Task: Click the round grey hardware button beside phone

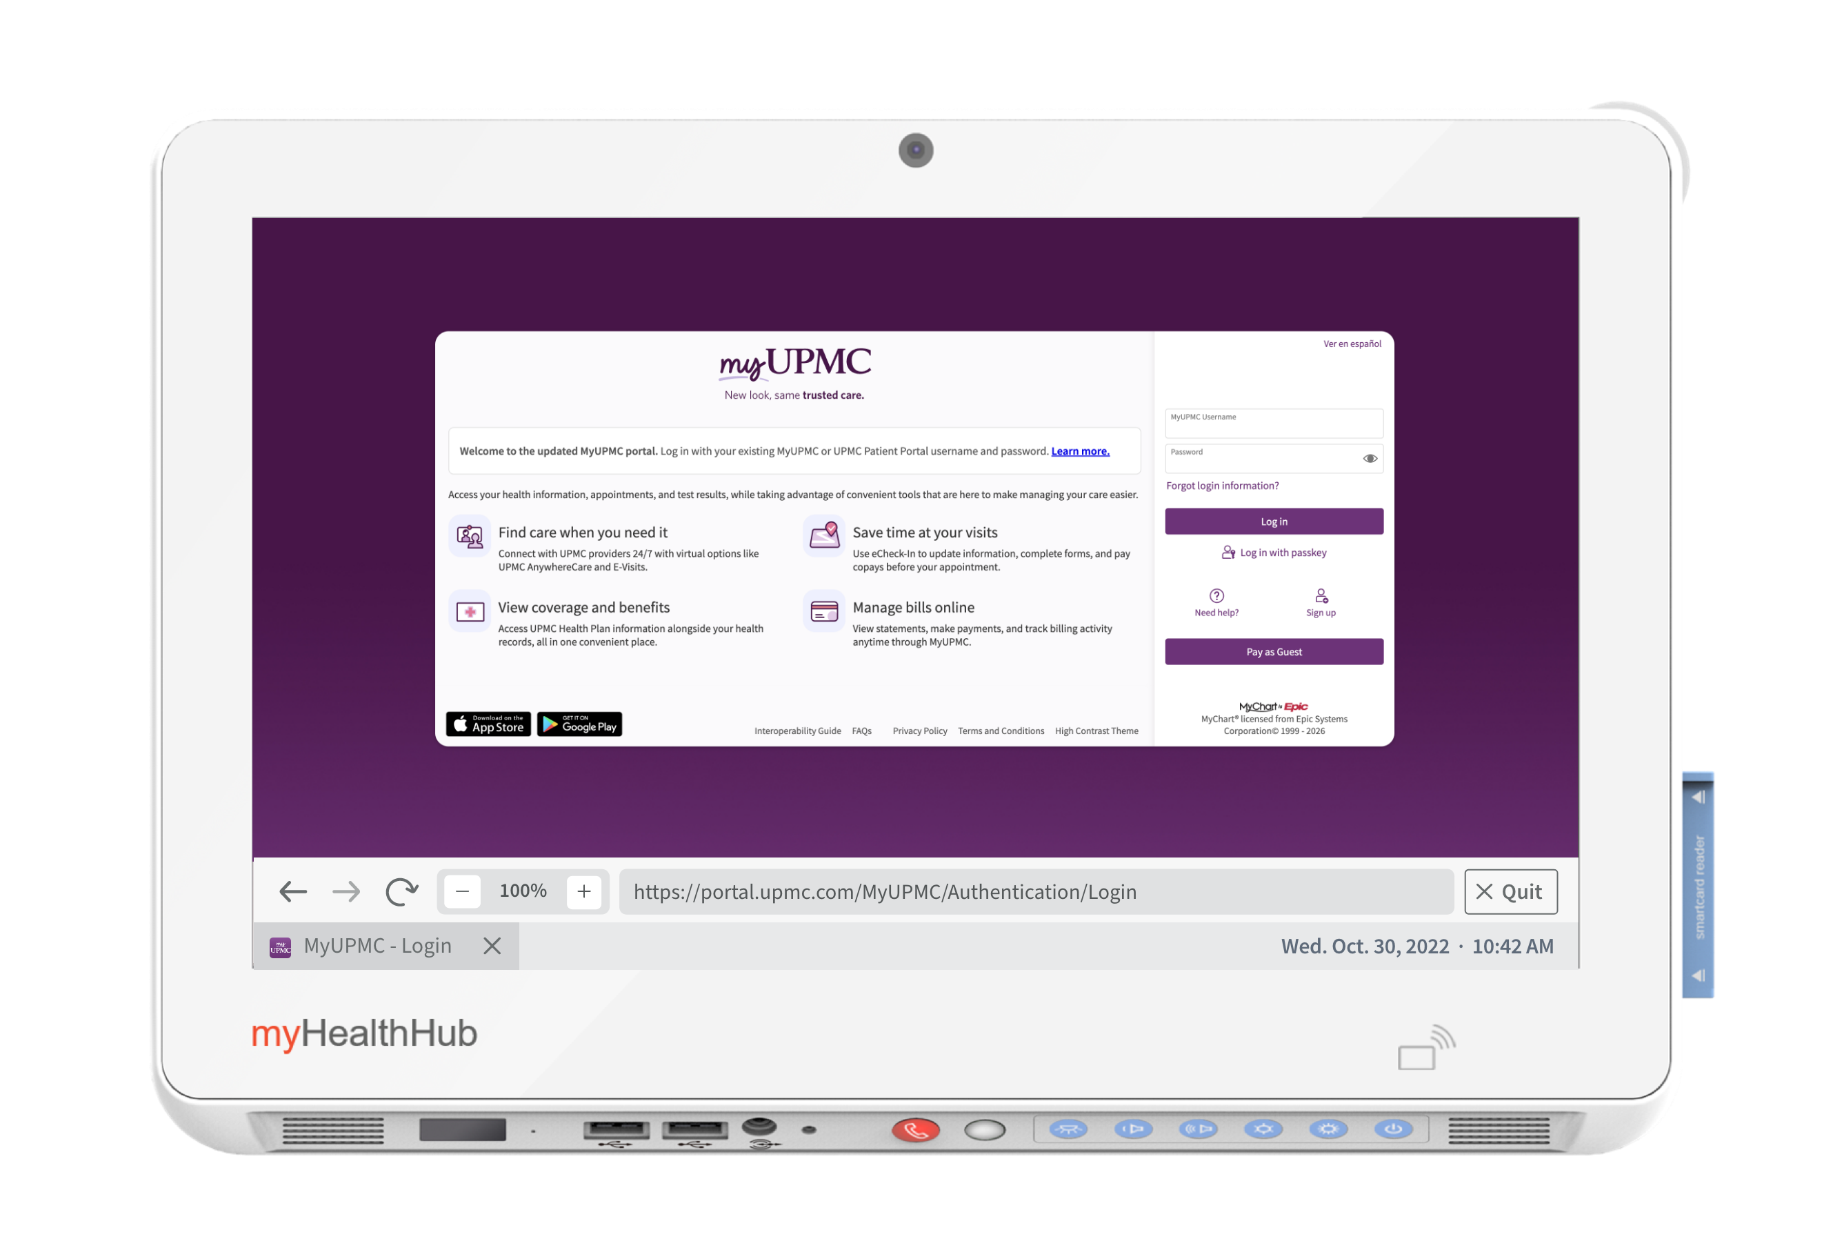Action: pos(984,1129)
